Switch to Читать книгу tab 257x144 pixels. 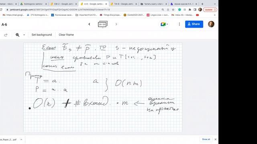tap(154, 4)
